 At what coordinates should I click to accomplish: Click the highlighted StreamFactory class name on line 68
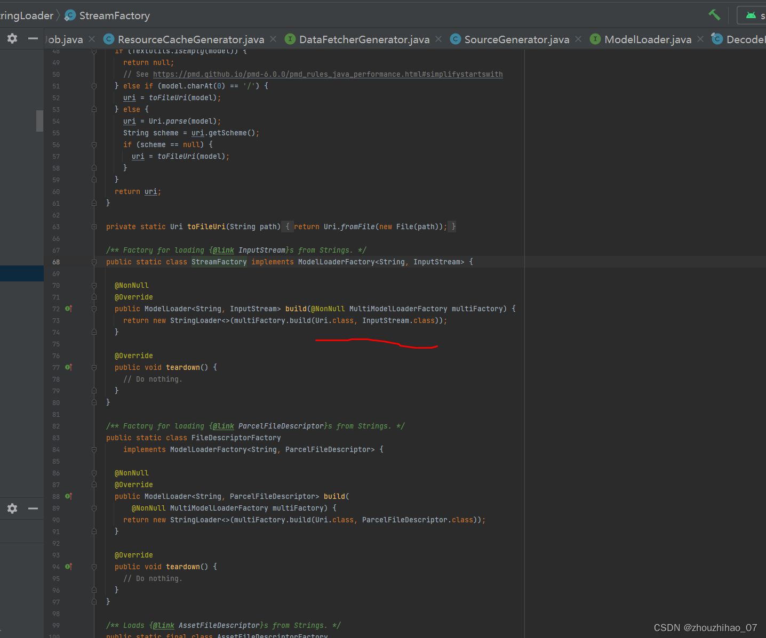[x=219, y=262]
